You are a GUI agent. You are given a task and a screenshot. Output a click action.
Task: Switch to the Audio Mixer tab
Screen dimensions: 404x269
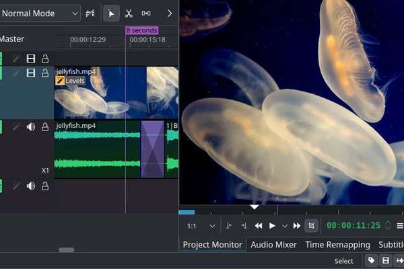click(274, 245)
